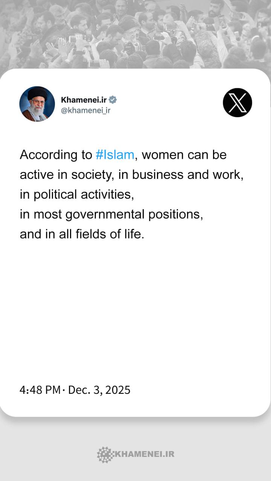271x481 pixels.
Task: Click the crowd photo at the top
Action: pos(135,34)
